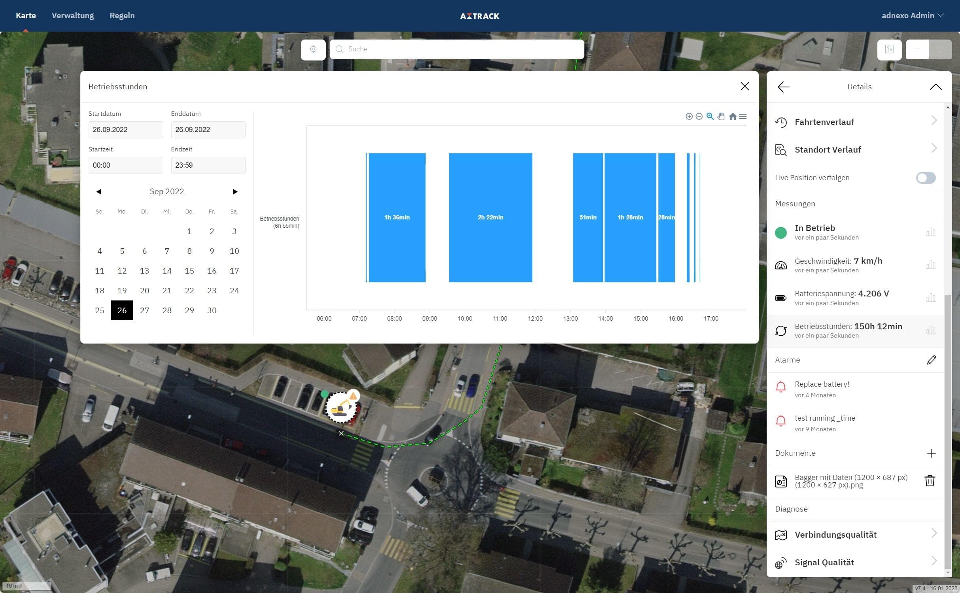
Task: Open Bagger mit Daten png document
Action: 851,481
